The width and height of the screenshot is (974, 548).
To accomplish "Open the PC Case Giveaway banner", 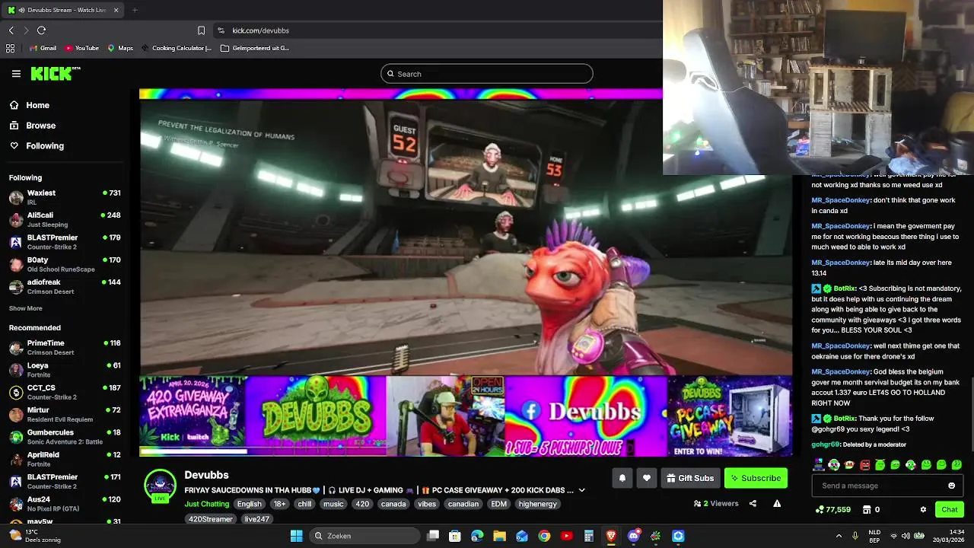I will tap(729, 416).
